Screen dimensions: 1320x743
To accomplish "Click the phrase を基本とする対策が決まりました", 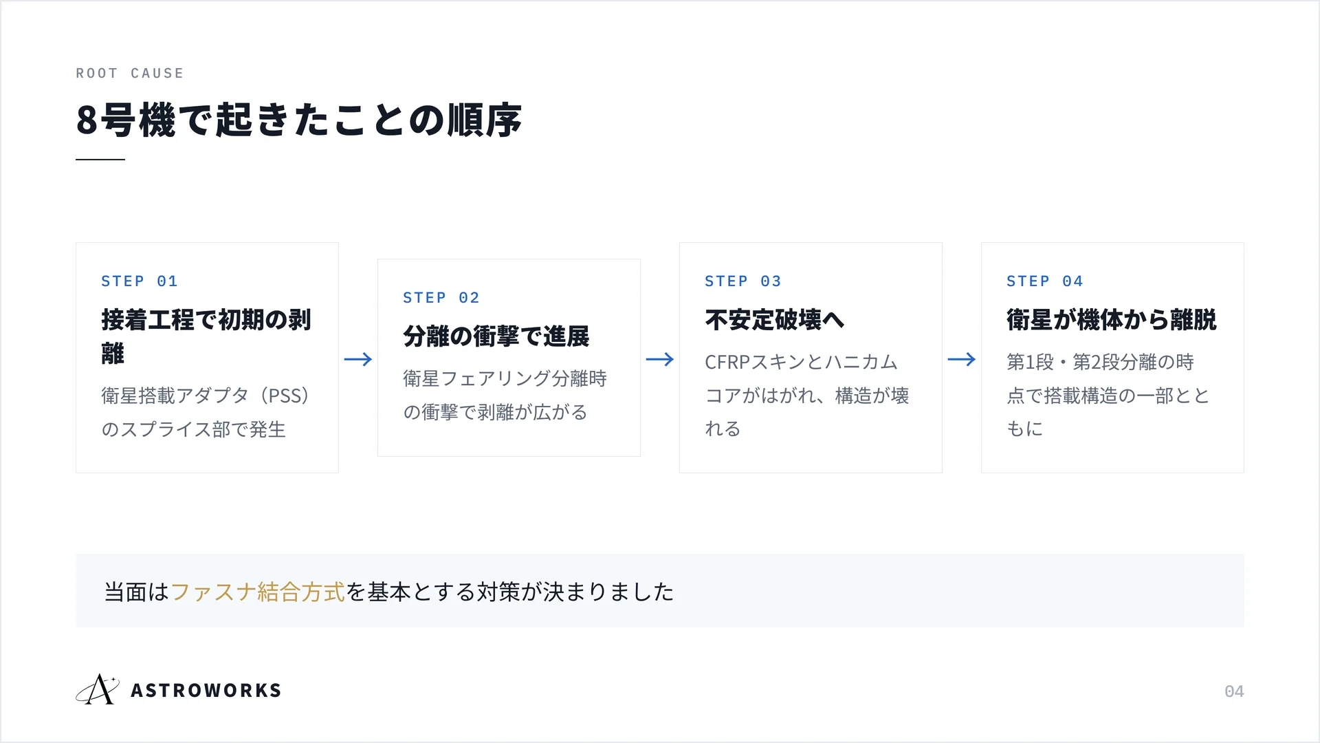I will click(x=510, y=592).
